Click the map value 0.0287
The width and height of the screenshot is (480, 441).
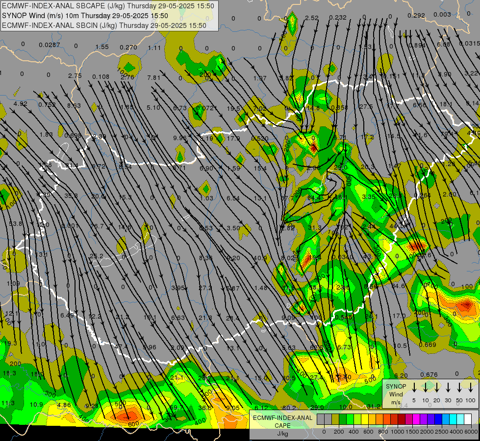pos(50,45)
